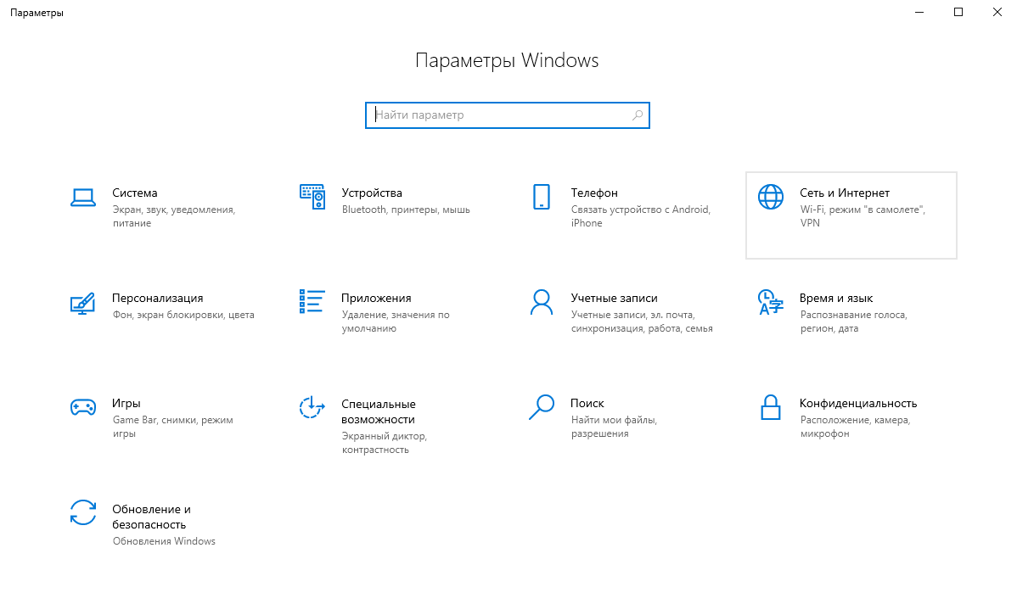This screenshot has width=1017, height=615.
Task: Click the Учетные записи person icon
Action: click(541, 302)
